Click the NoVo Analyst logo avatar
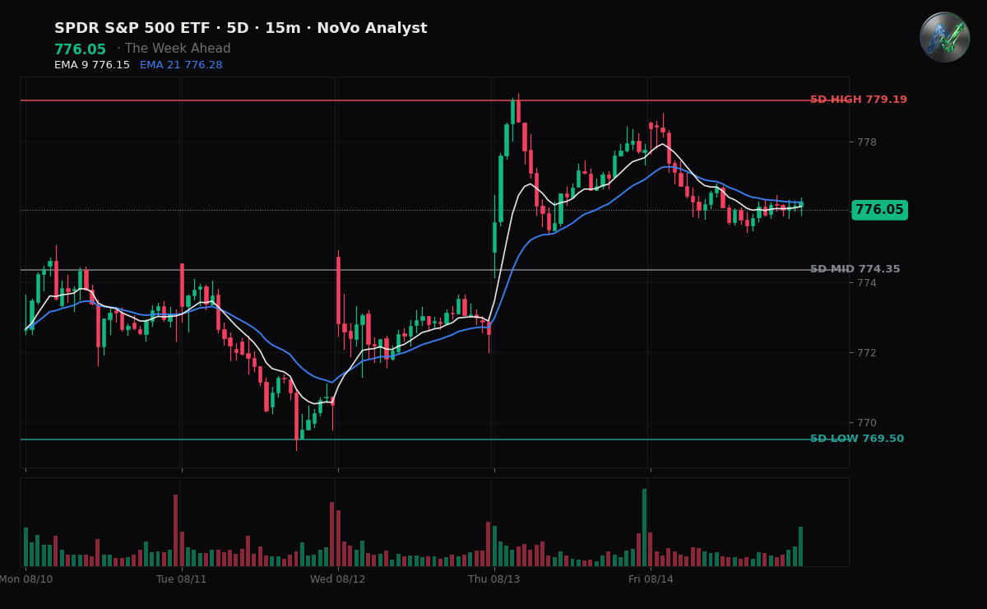The width and height of the screenshot is (987, 609). pyautogui.click(x=944, y=37)
